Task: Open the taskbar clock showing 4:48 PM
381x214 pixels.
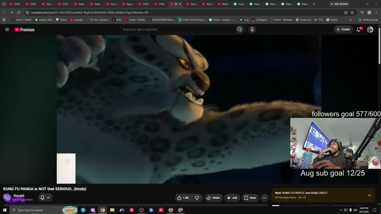Action: pyautogui.click(x=364, y=210)
